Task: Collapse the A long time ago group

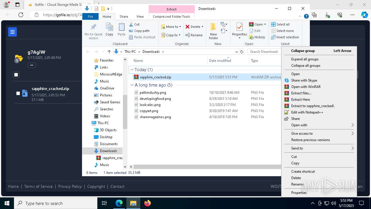Action: (x=132, y=85)
